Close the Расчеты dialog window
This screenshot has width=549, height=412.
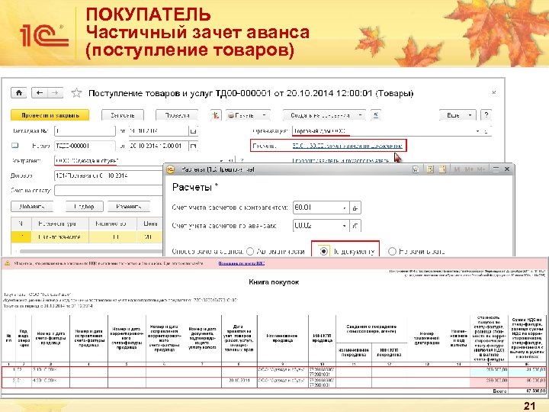click(x=506, y=169)
